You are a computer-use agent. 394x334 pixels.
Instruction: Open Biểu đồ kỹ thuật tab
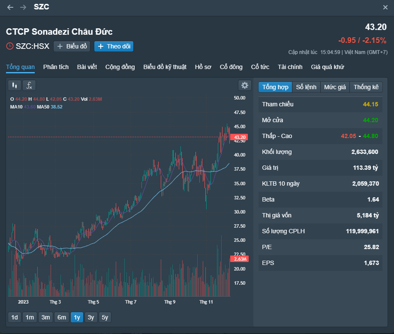(x=165, y=67)
